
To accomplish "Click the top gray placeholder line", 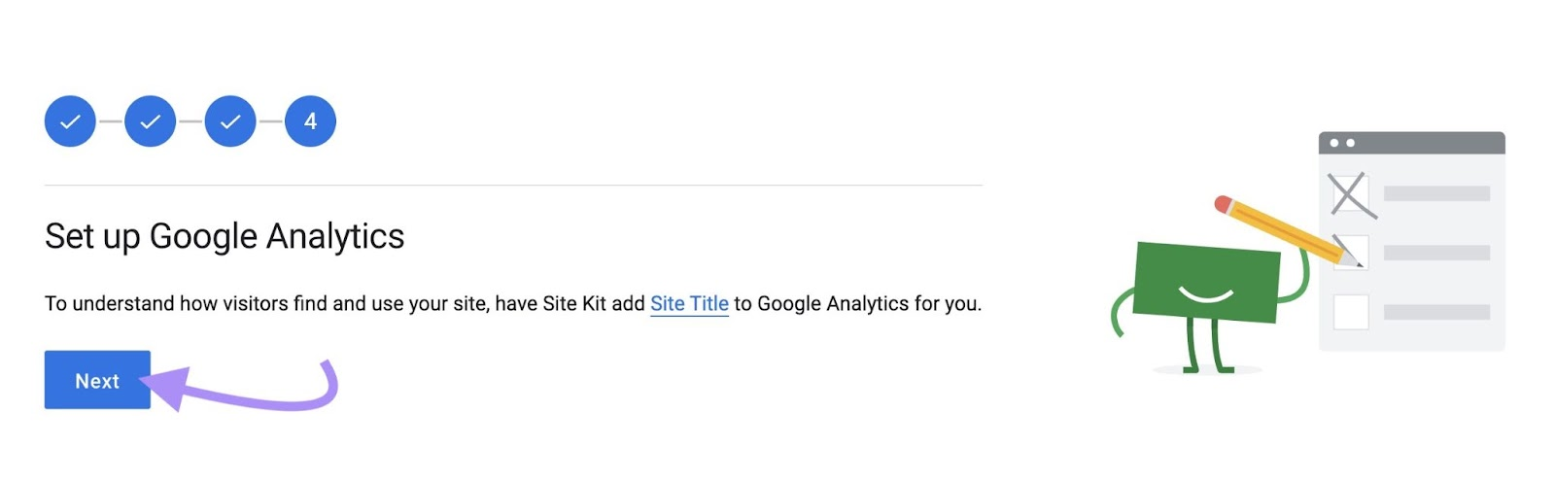I will (1436, 193).
